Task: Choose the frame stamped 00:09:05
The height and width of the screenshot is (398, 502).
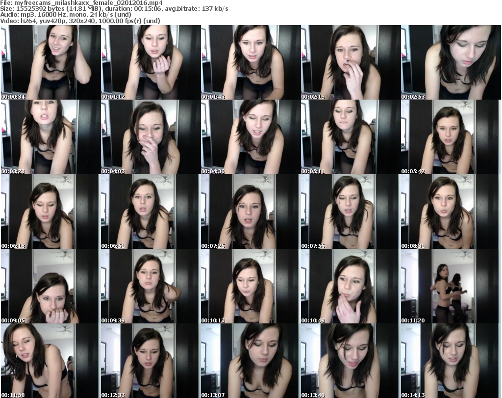Action: coord(51,286)
